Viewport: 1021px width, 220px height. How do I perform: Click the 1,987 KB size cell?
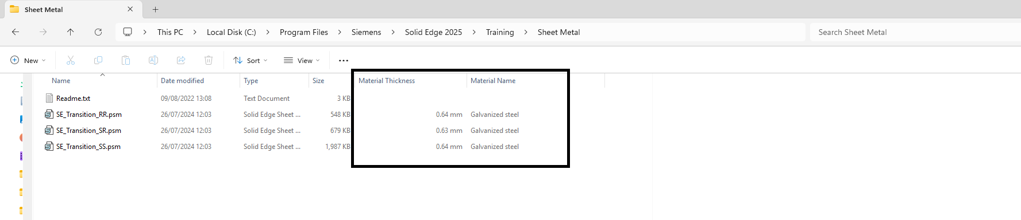(x=338, y=147)
